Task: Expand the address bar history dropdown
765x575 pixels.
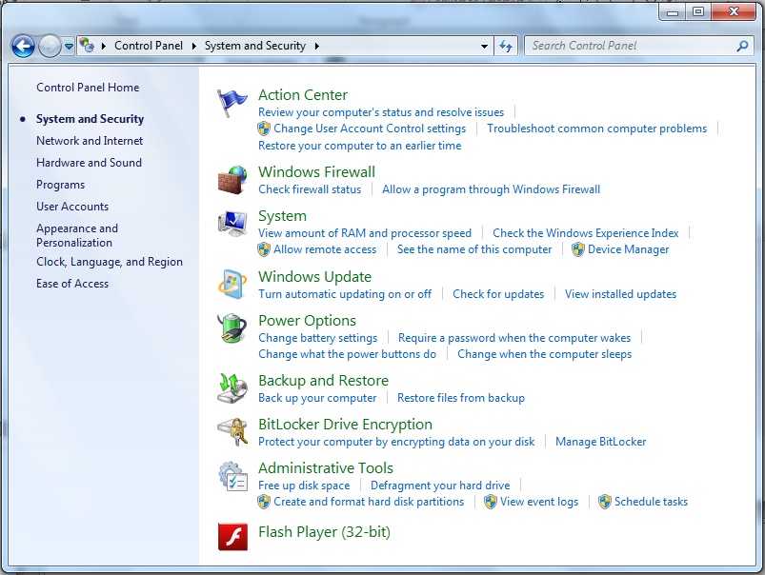Action: pos(484,47)
